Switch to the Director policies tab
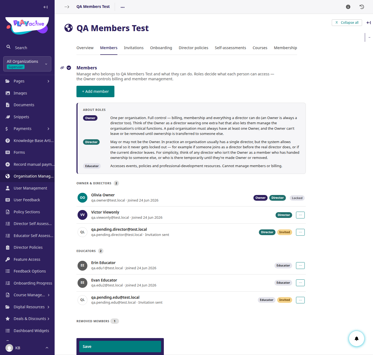The image size is (373, 355). coord(194,48)
